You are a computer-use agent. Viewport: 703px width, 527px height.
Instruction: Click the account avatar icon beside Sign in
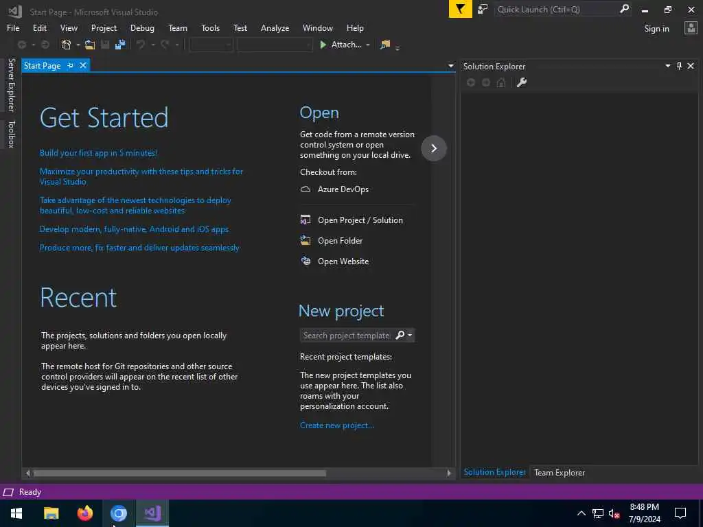(x=691, y=28)
